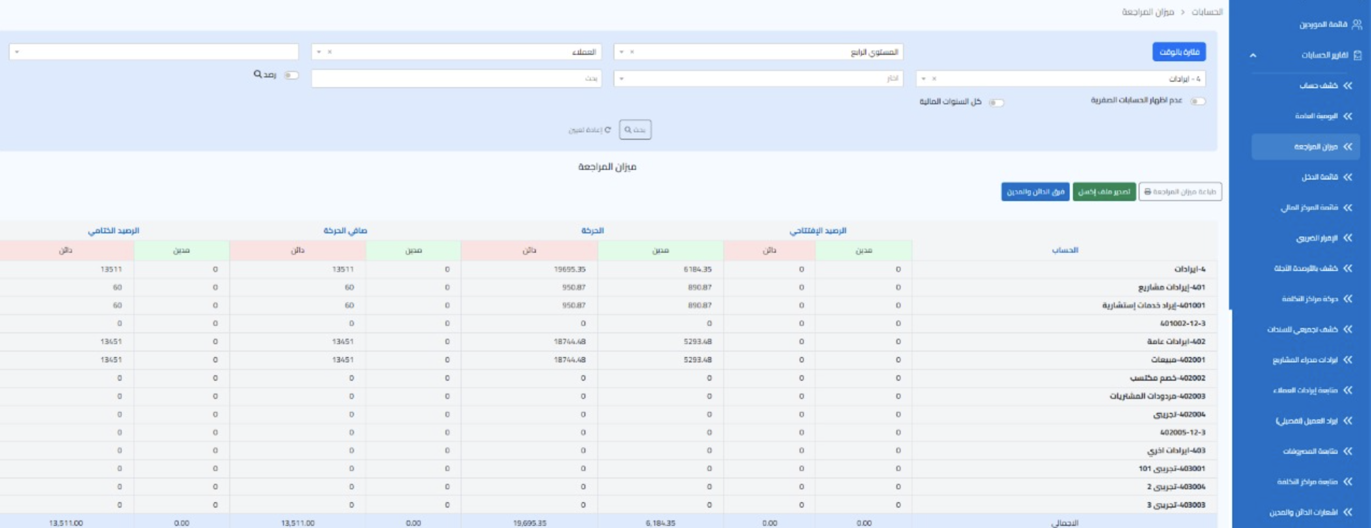Click the X to clear المستوى الرابع selection

click(x=632, y=52)
